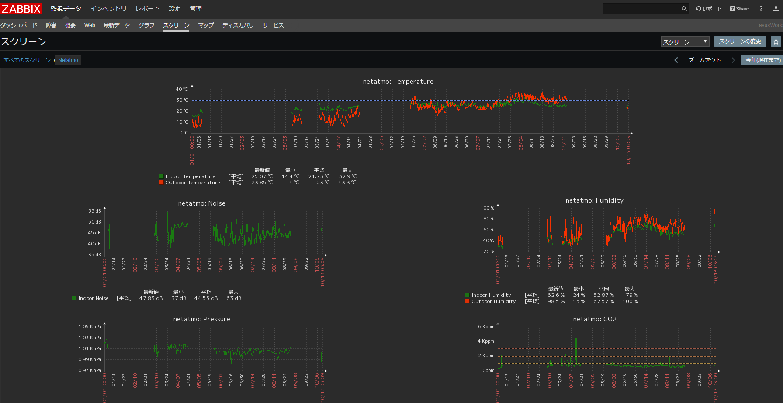Click the スクリーンの変更 button
This screenshot has height=403, width=783.
tap(740, 41)
